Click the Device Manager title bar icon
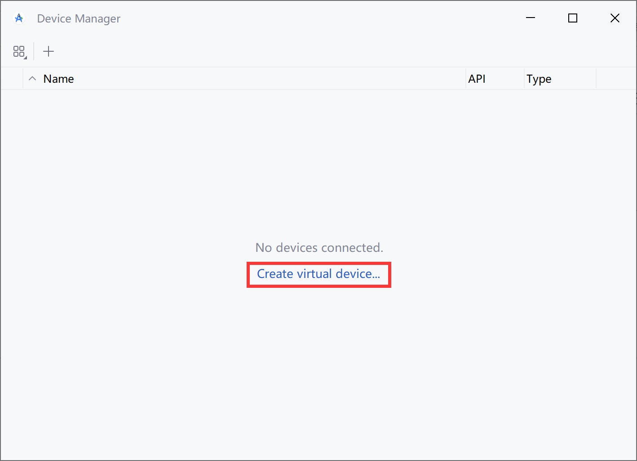Viewport: 637px width, 461px height. pyautogui.click(x=18, y=18)
